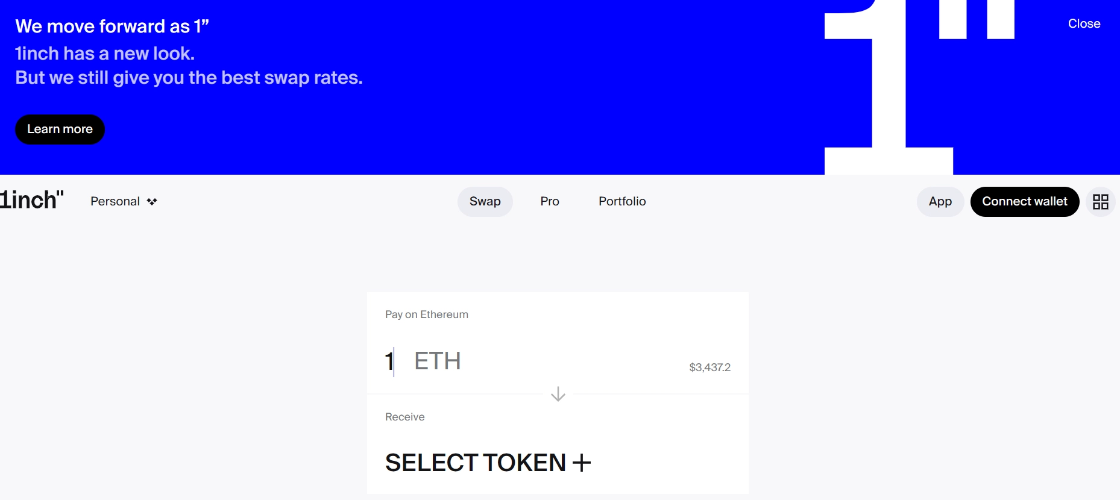Choose a receive token via SELECT TOKEN
This screenshot has width=1120, height=500.
pos(476,463)
